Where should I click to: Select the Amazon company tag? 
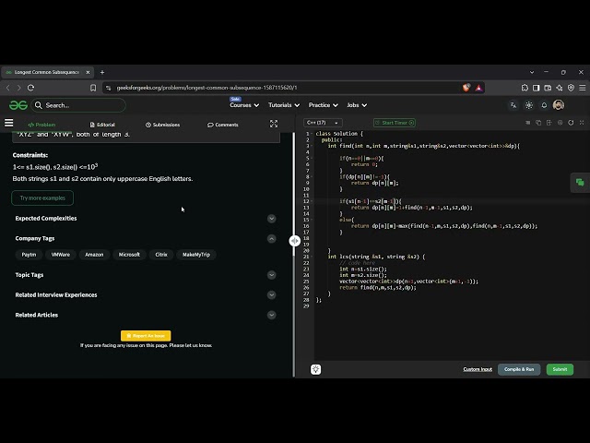tap(94, 255)
